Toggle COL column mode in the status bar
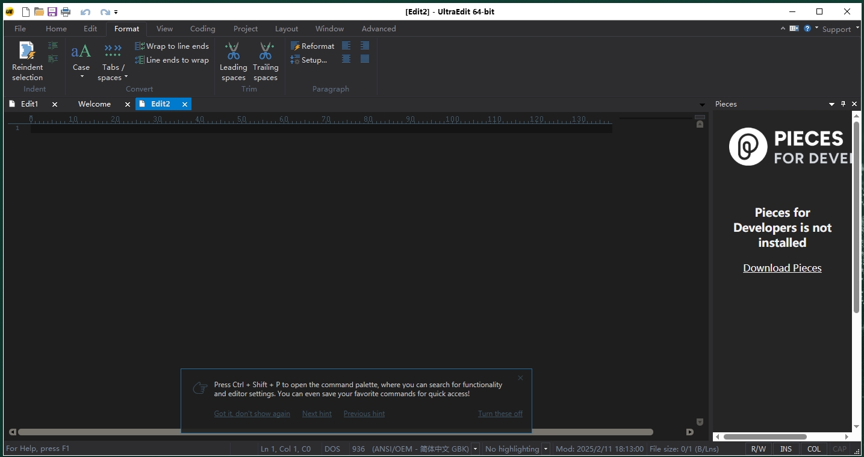 814,449
